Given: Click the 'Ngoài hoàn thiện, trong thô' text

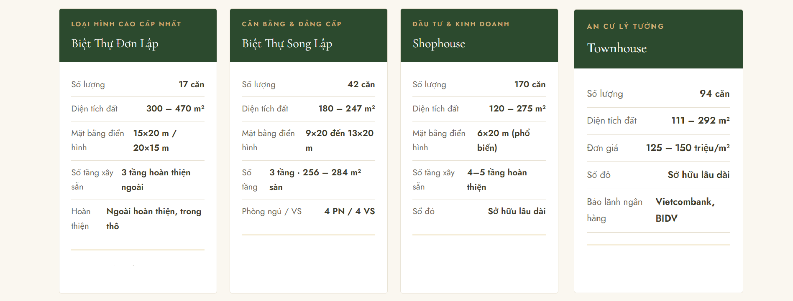Looking at the screenshot, I should pyautogui.click(x=153, y=218).
